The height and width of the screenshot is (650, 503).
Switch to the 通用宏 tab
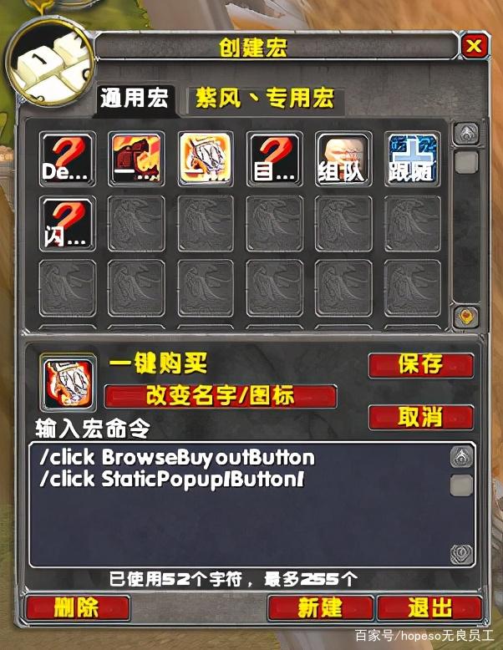click(x=135, y=99)
